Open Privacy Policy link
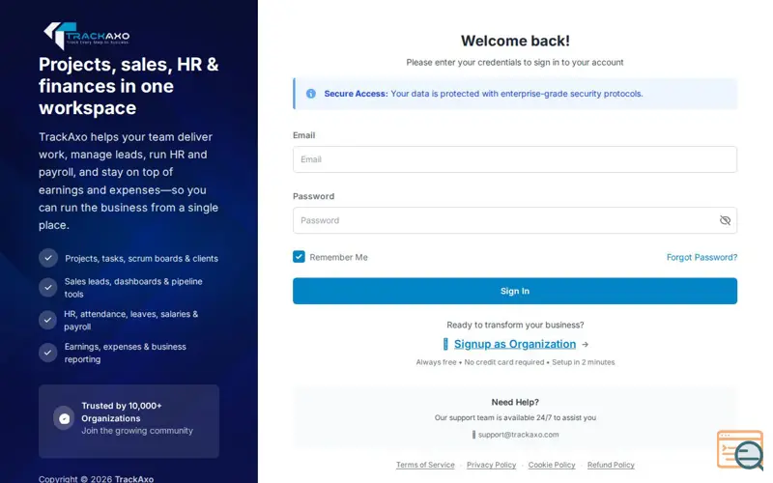Viewport: 773px width, 483px height. click(491, 465)
